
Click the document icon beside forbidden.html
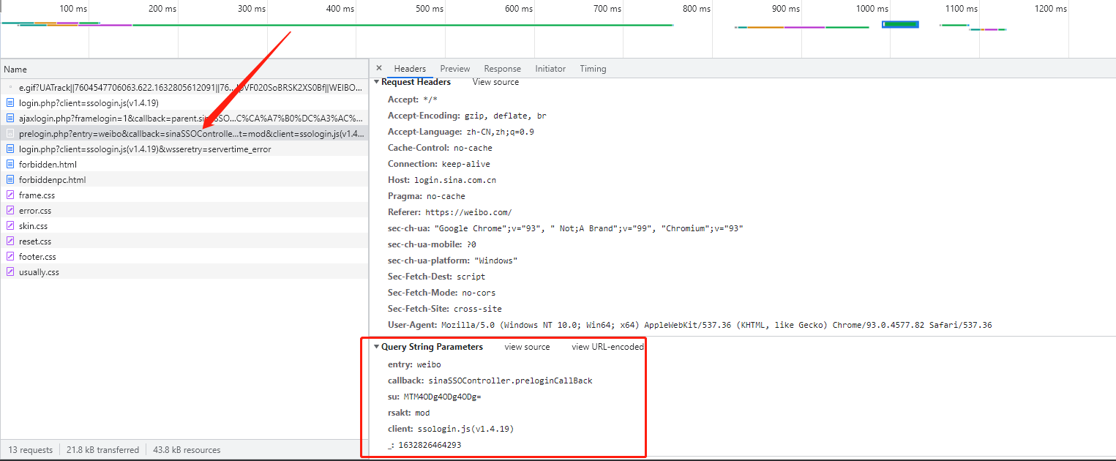pyautogui.click(x=10, y=164)
